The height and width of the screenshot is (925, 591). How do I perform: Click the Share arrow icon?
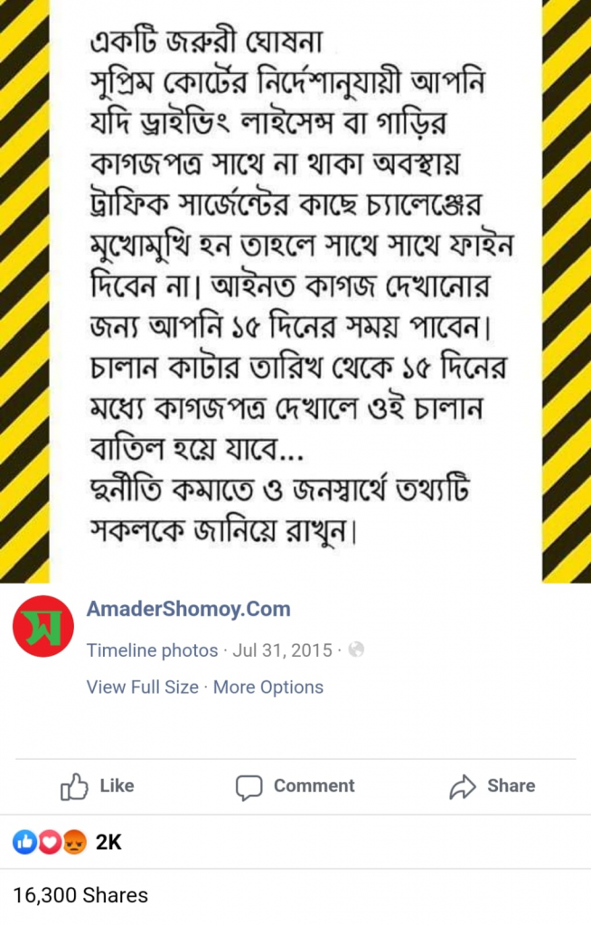(463, 787)
